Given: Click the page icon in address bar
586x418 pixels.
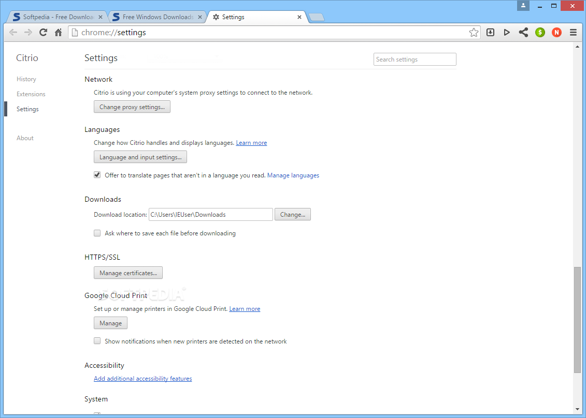Looking at the screenshot, I should pos(75,33).
